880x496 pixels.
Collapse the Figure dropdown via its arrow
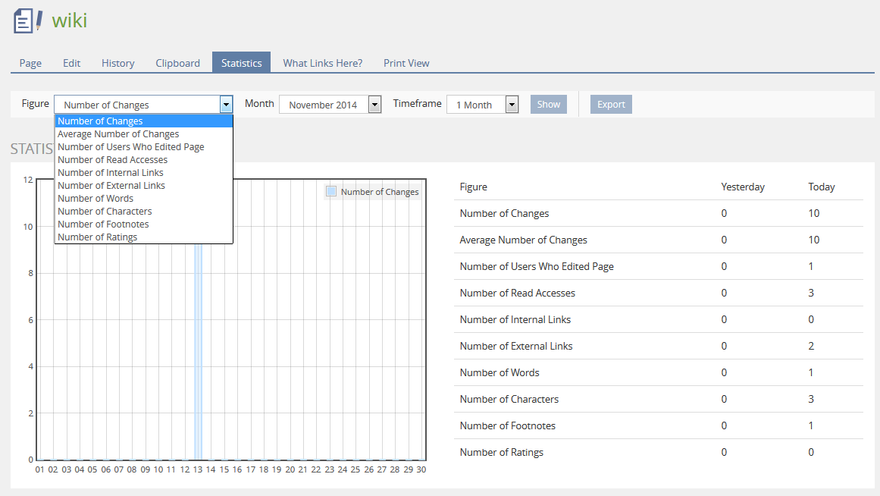tap(226, 105)
